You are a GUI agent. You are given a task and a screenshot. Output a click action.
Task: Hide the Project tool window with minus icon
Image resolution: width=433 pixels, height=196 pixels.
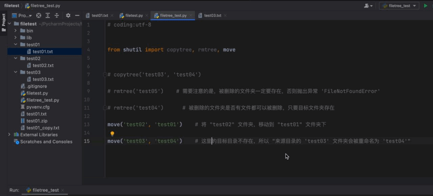77,16
